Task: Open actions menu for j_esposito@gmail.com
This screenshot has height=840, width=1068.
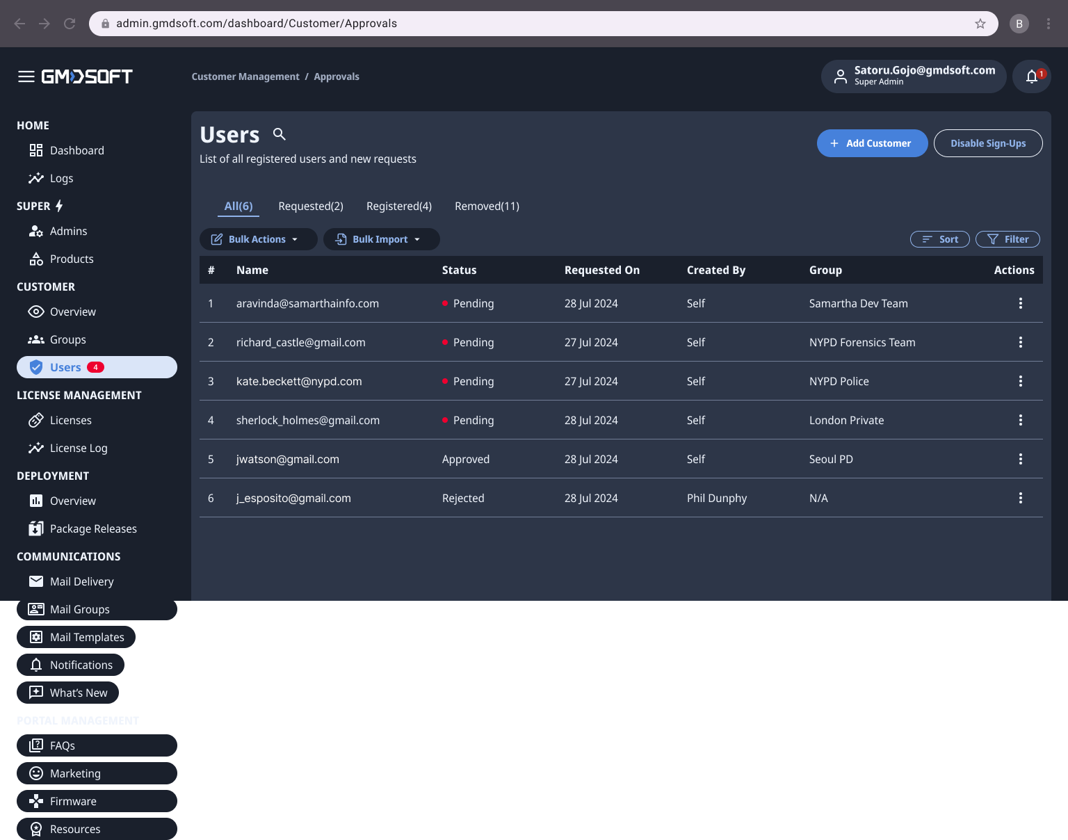Action: coord(1021,498)
